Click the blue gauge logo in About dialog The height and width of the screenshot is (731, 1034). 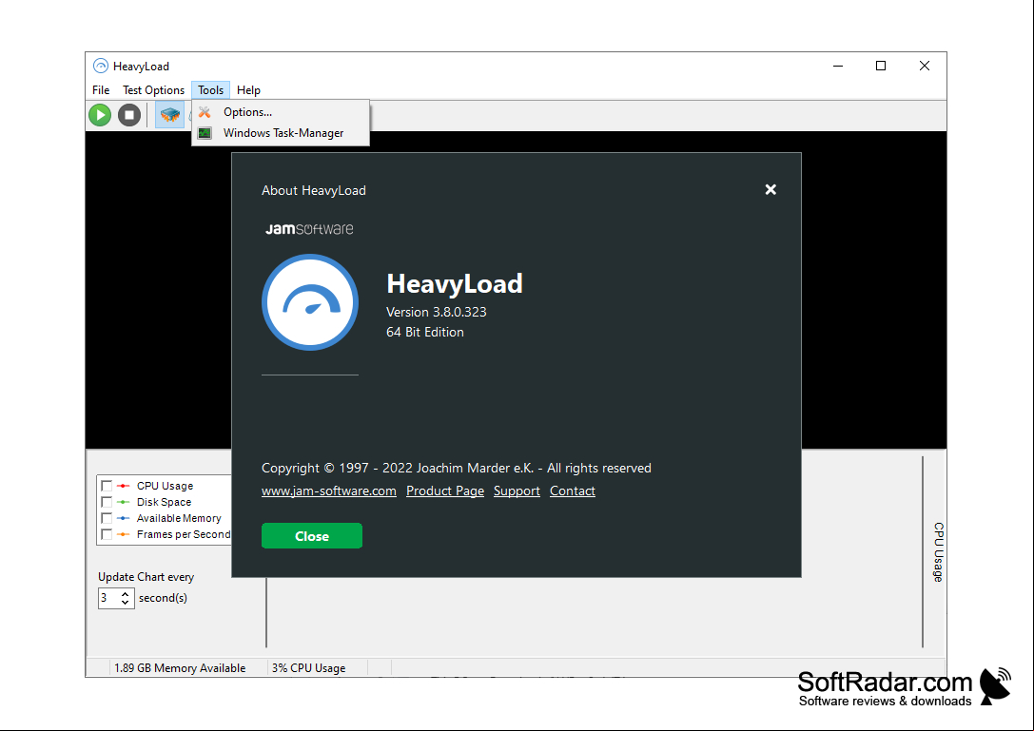pyautogui.click(x=310, y=302)
